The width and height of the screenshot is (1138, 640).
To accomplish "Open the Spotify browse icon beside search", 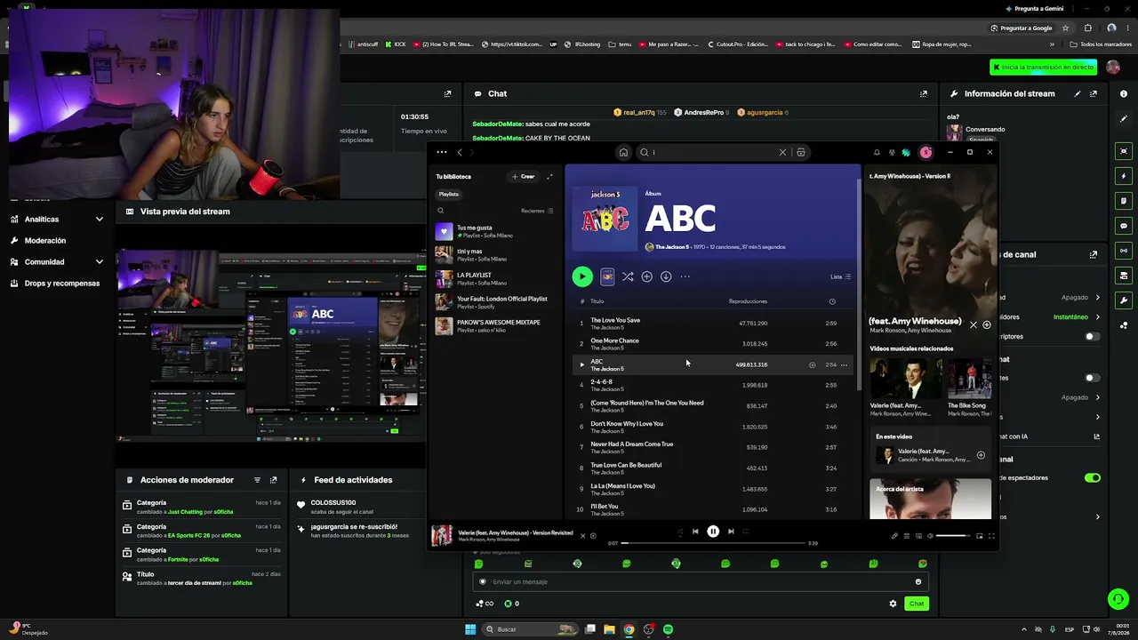I will click(801, 152).
